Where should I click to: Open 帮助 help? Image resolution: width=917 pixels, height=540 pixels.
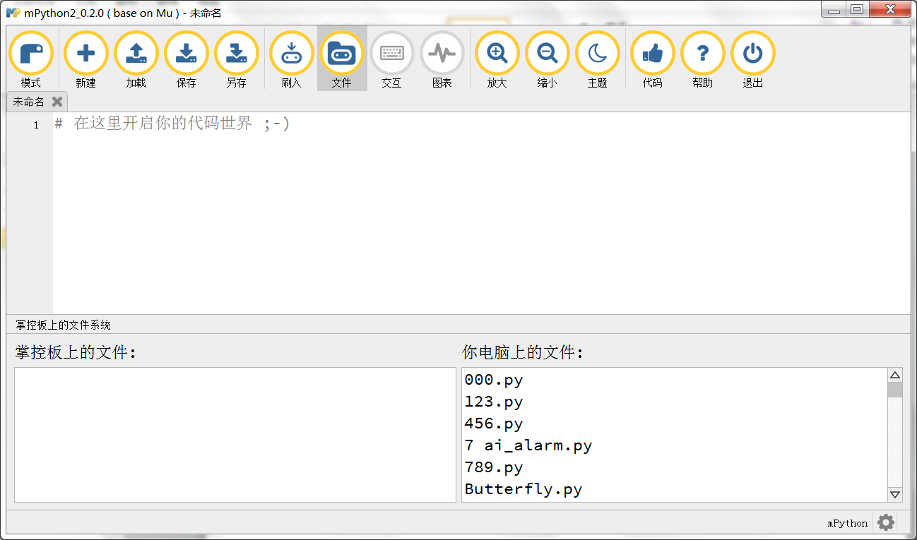(x=702, y=59)
